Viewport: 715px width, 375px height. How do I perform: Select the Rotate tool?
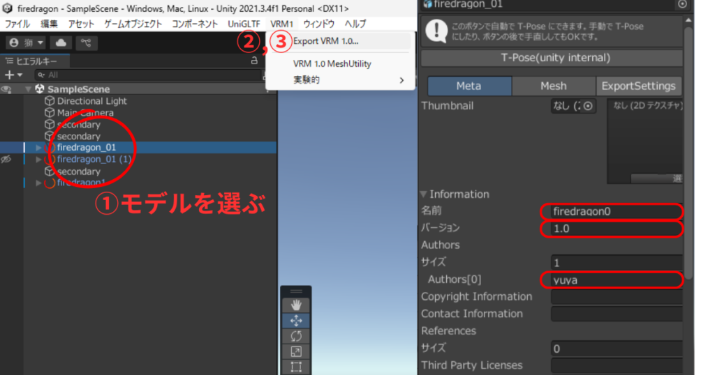296,337
